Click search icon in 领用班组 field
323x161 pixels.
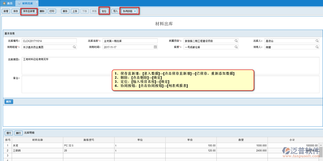[x=74, y=47]
